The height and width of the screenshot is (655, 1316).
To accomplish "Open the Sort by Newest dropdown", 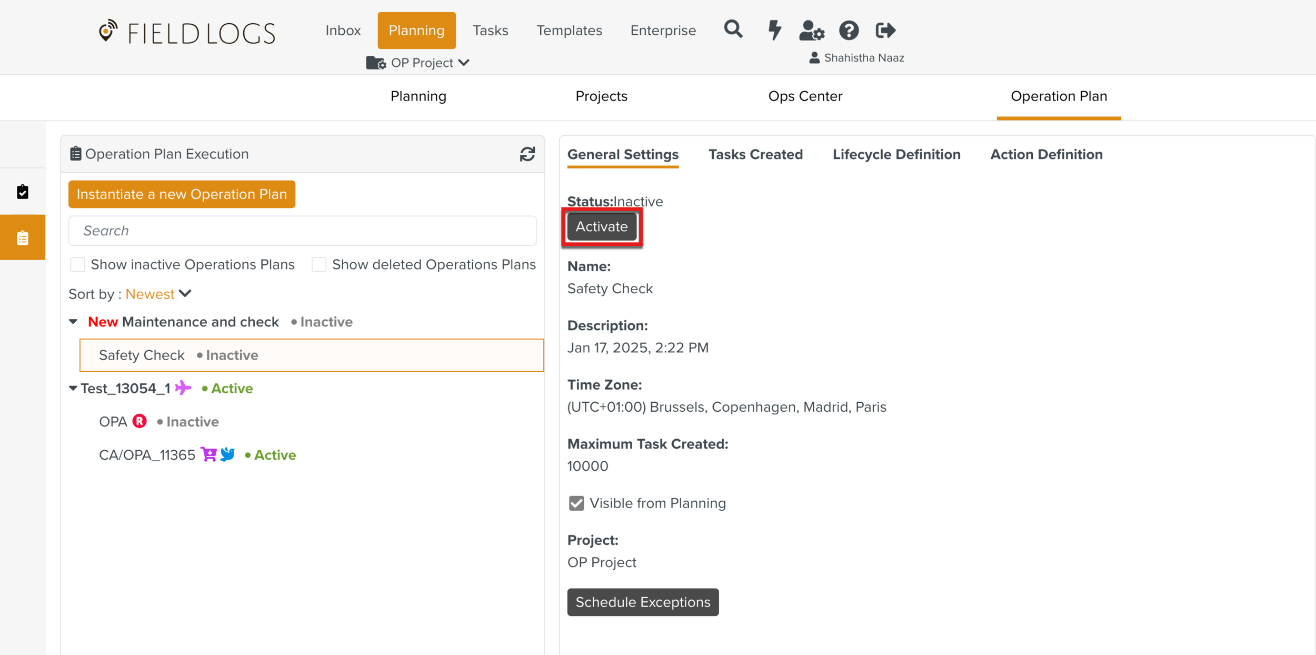I will tap(158, 294).
